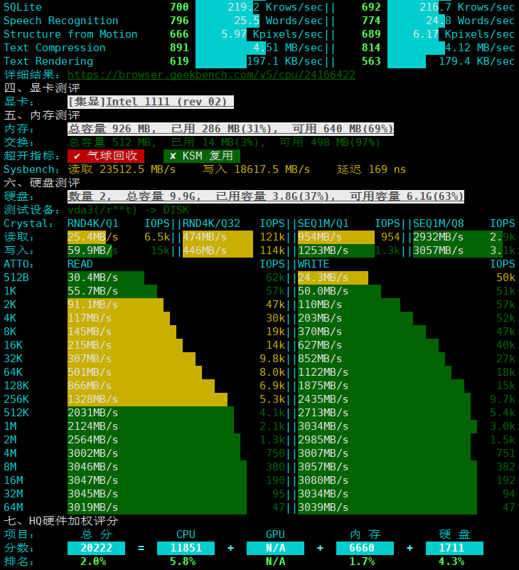The width and height of the screenshot is (519, 570).
Task: Click the vda3 test device text
Action: tap(128, 210)
